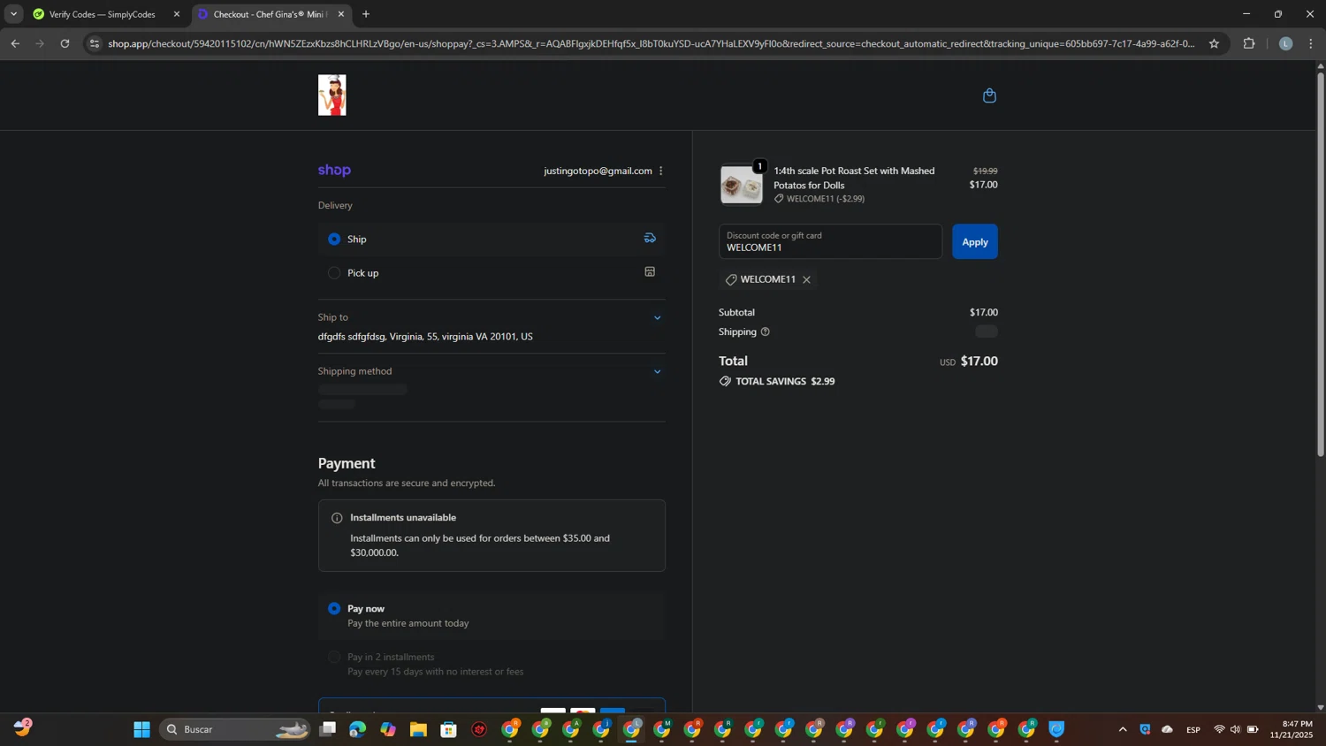
Task: Open the clock and calendar flyout
Action: point(1292,729)
